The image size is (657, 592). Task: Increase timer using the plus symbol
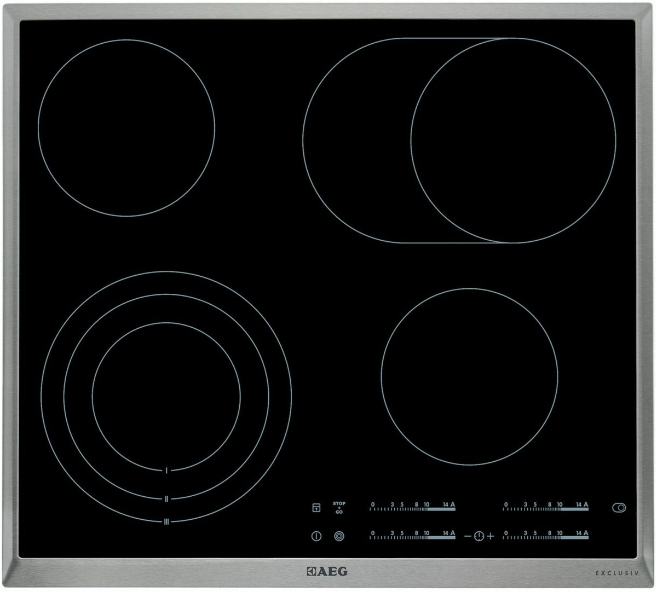click(x=491, y=536)
